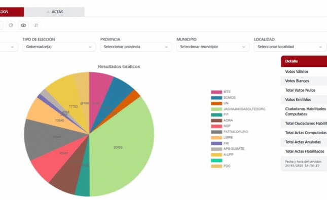
Task: Click the SOMOS legend label
Action: point(229,98)
